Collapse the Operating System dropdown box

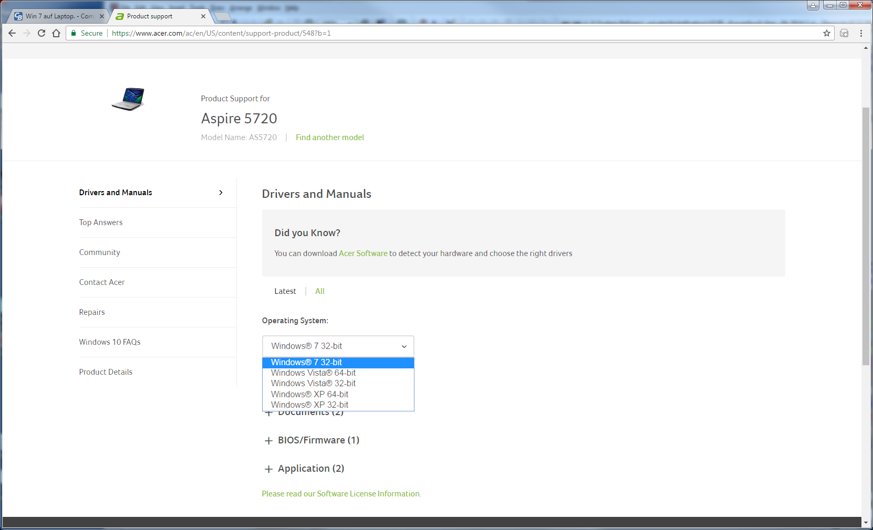point(338,346)
